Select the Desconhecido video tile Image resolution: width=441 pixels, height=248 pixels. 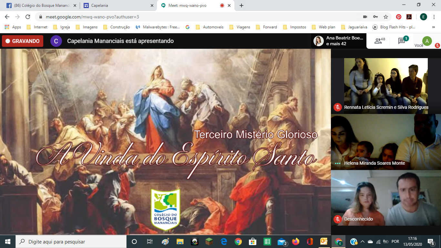click(x=386, y=198)
